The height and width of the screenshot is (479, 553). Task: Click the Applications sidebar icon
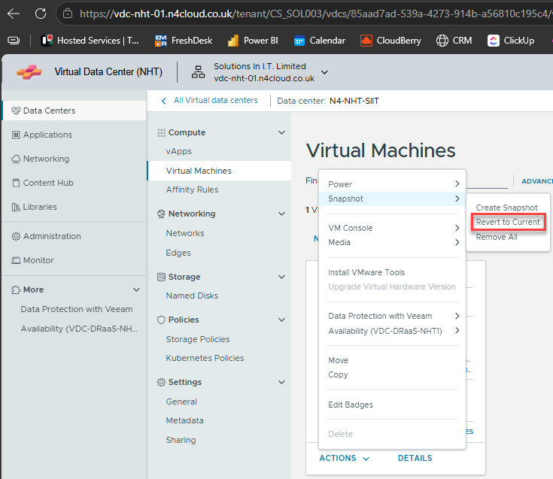[16, 135]
